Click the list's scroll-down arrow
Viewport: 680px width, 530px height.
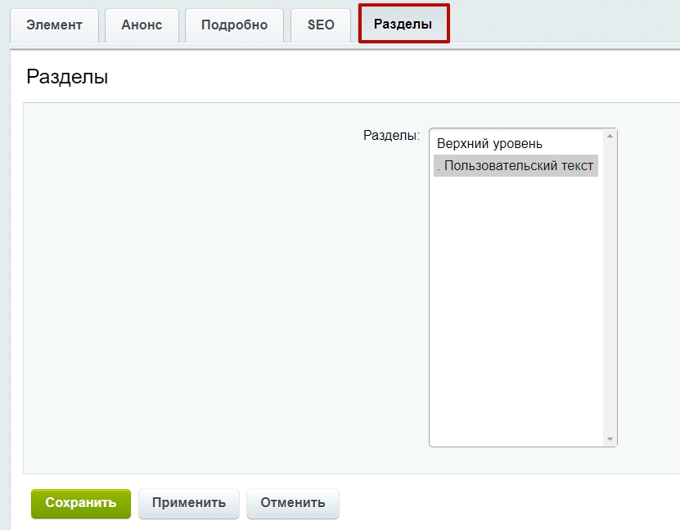point(610,439)
